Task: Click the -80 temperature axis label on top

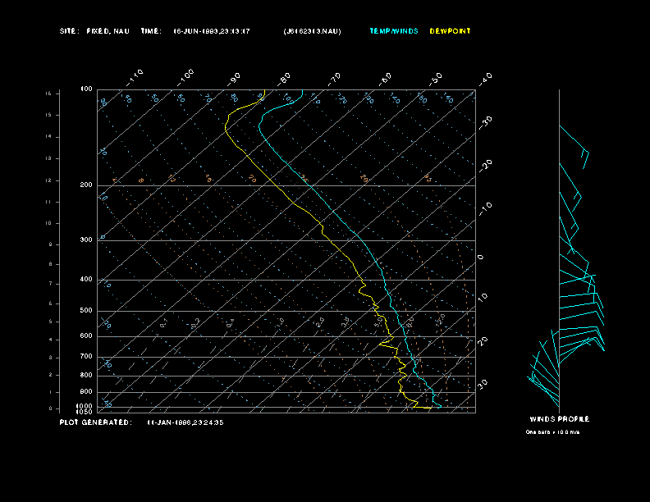Action: pos(285,78)
